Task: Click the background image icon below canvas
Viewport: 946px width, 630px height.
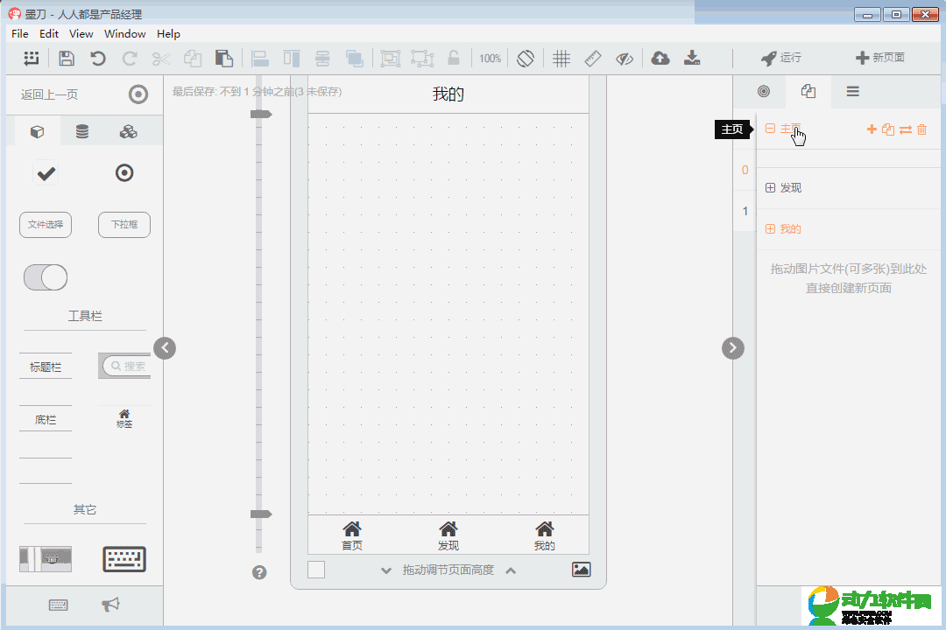Action: tap(581, 569)
